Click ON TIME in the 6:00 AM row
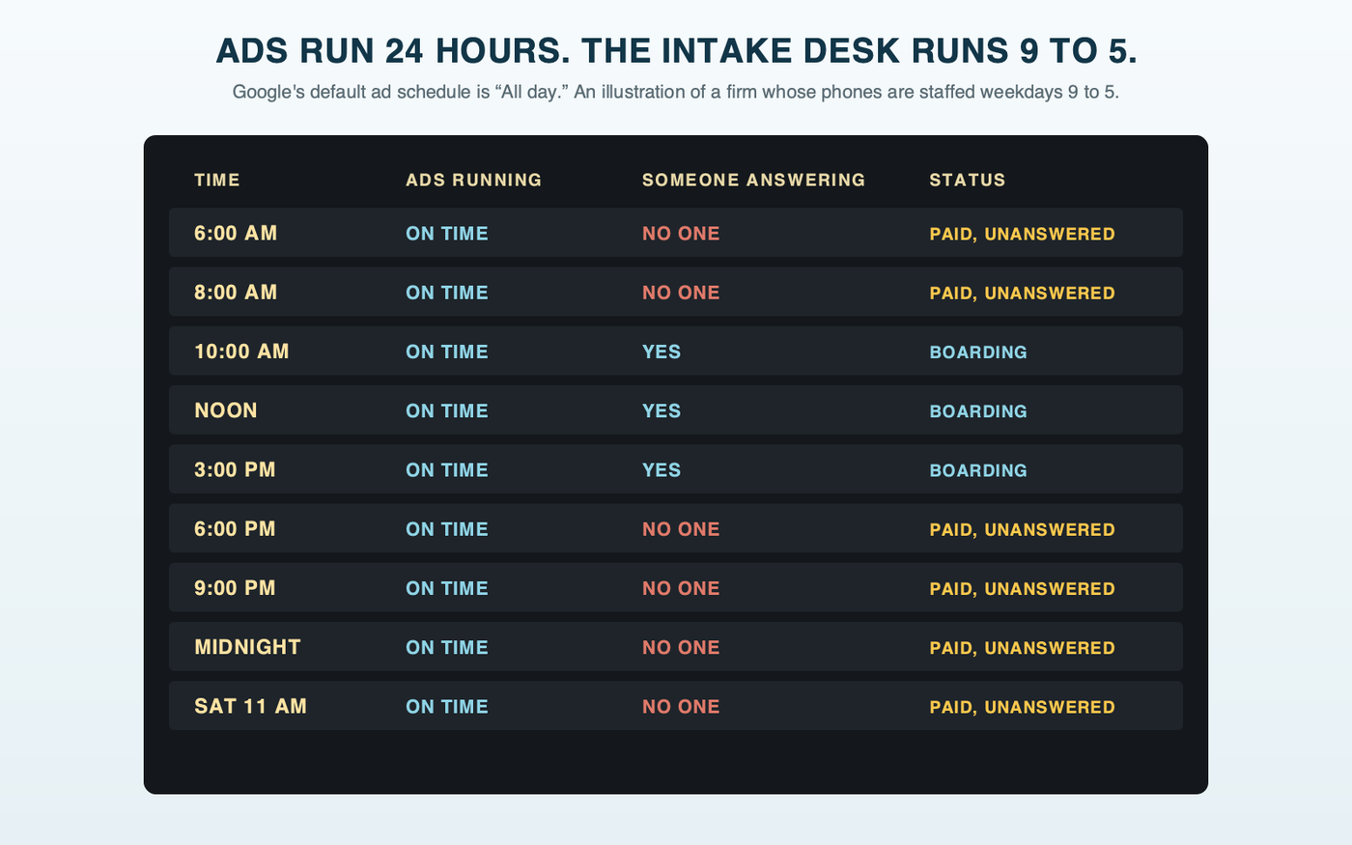 [447, 234]
